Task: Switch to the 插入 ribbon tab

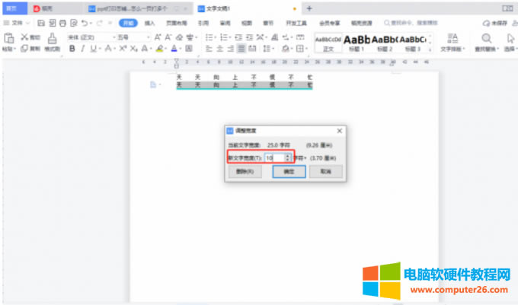Action: (x=149, y=23)
